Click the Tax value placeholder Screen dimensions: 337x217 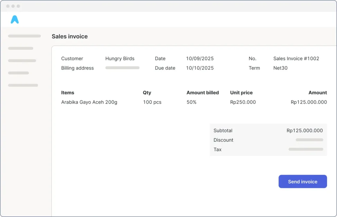(x=306, y=149)
